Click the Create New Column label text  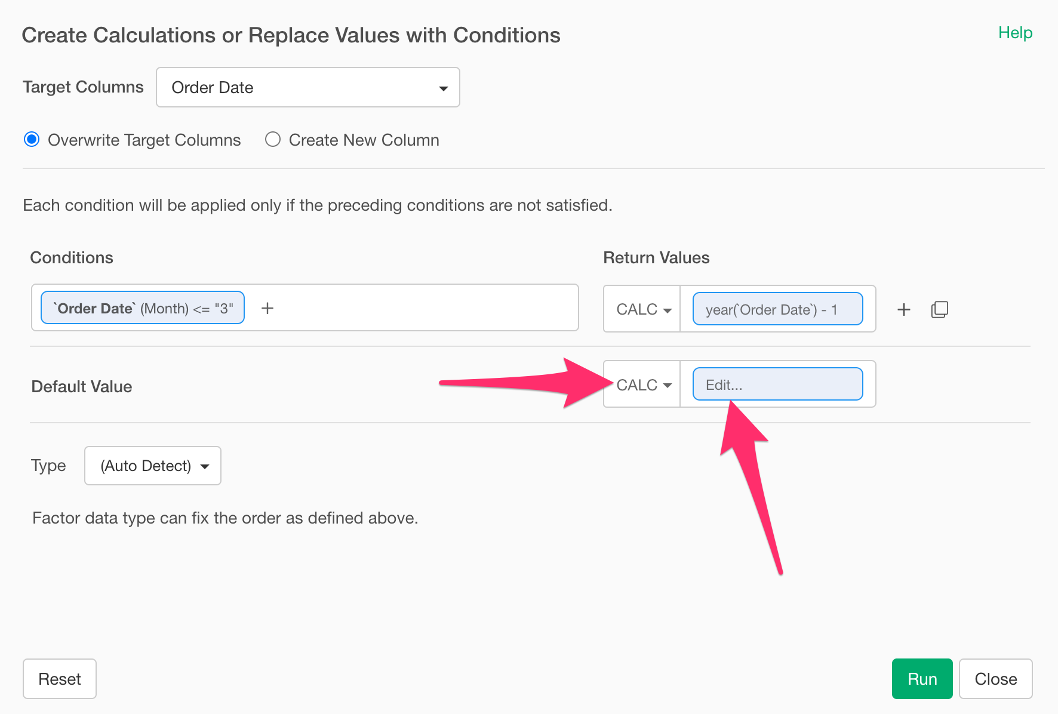364,140
